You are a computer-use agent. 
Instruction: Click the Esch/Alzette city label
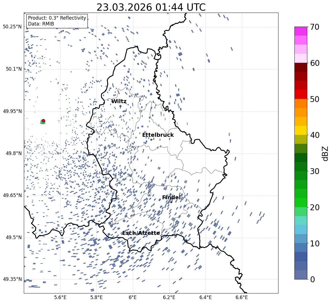141,233
